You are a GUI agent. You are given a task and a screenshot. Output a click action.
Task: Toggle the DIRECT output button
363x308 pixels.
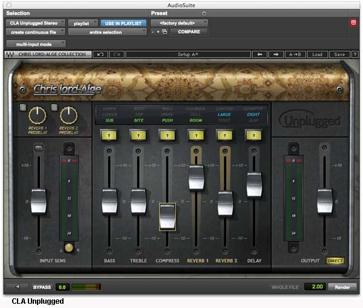[x=335, y=261]
